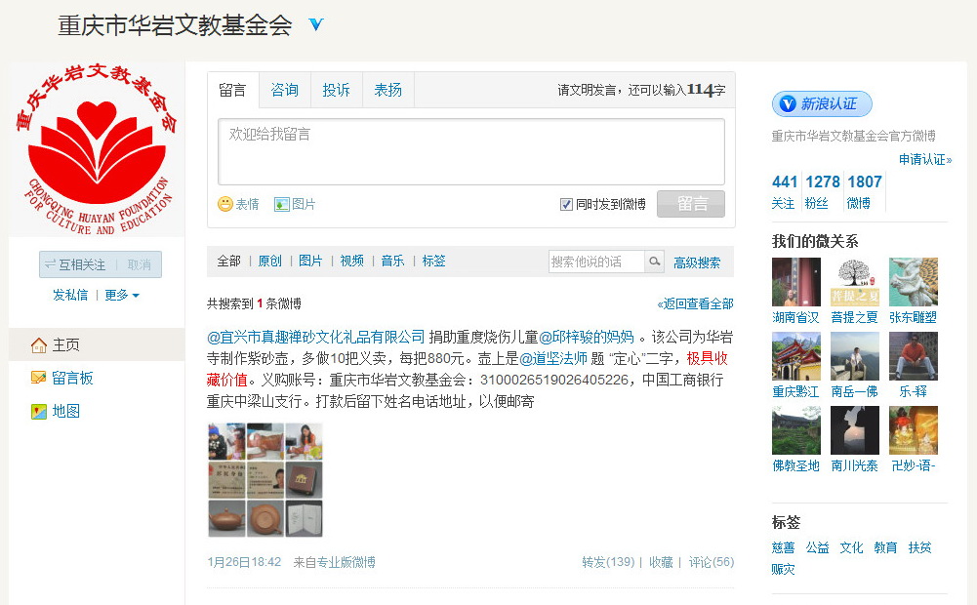
Task: Open @邱梓骏的妈妈 mention link
Action: coord(587,337)
